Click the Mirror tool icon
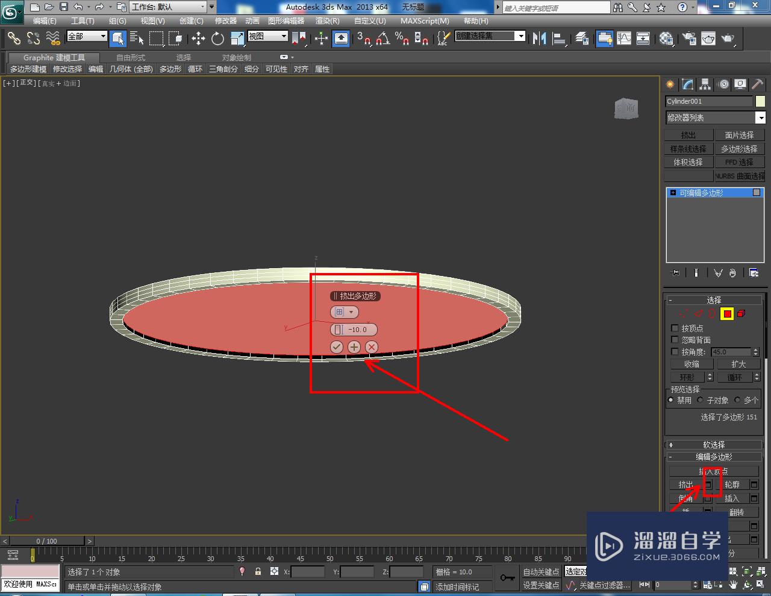 coord(540,39)
